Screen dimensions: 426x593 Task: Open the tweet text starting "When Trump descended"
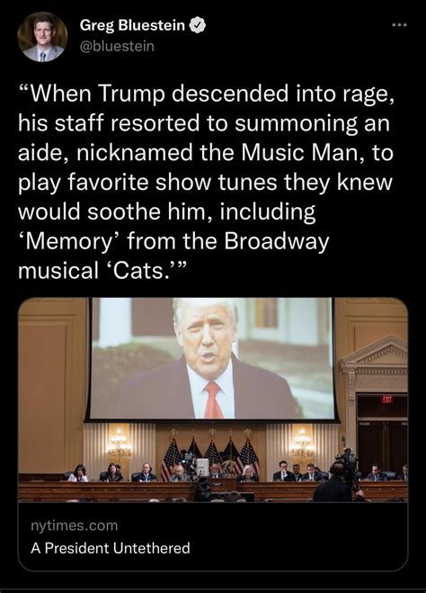pyautogui.click(x=206, y=182)
